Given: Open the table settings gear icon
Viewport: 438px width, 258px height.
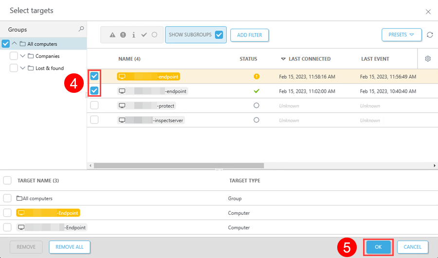Looking at the screenshot, I should [x=428, y=59].
